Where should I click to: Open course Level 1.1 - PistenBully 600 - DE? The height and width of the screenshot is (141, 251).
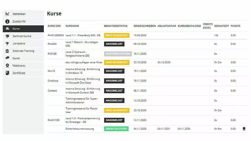83,35
